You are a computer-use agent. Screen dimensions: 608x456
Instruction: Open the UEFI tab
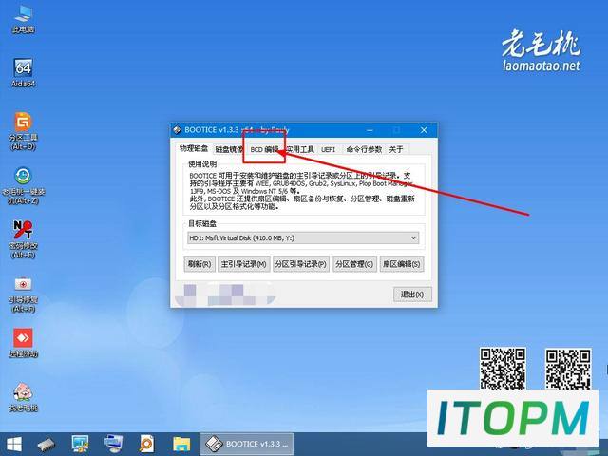[x=329, y=149]
